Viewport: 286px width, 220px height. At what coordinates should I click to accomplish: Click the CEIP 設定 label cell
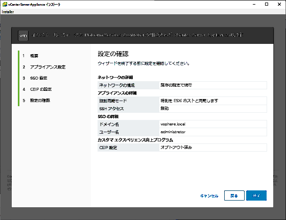[x=128, y=148]
